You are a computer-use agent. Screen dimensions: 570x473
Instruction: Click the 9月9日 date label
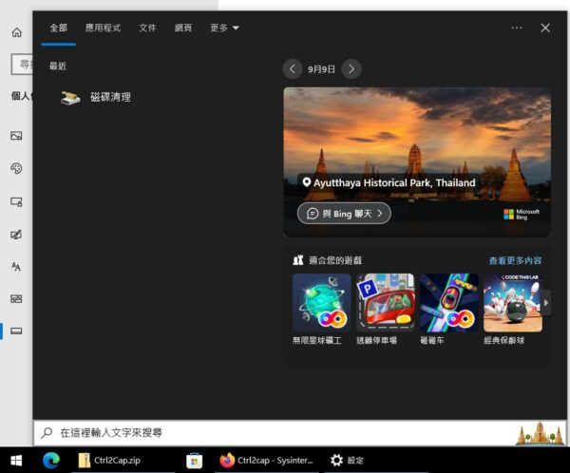point(321,69)
